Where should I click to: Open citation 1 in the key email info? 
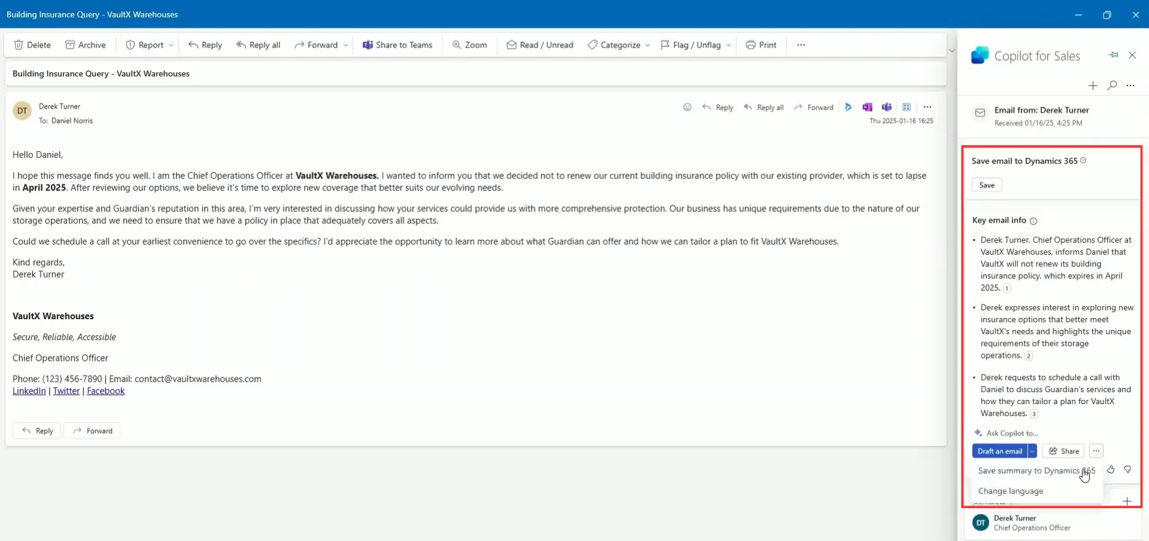point(1007,288)
